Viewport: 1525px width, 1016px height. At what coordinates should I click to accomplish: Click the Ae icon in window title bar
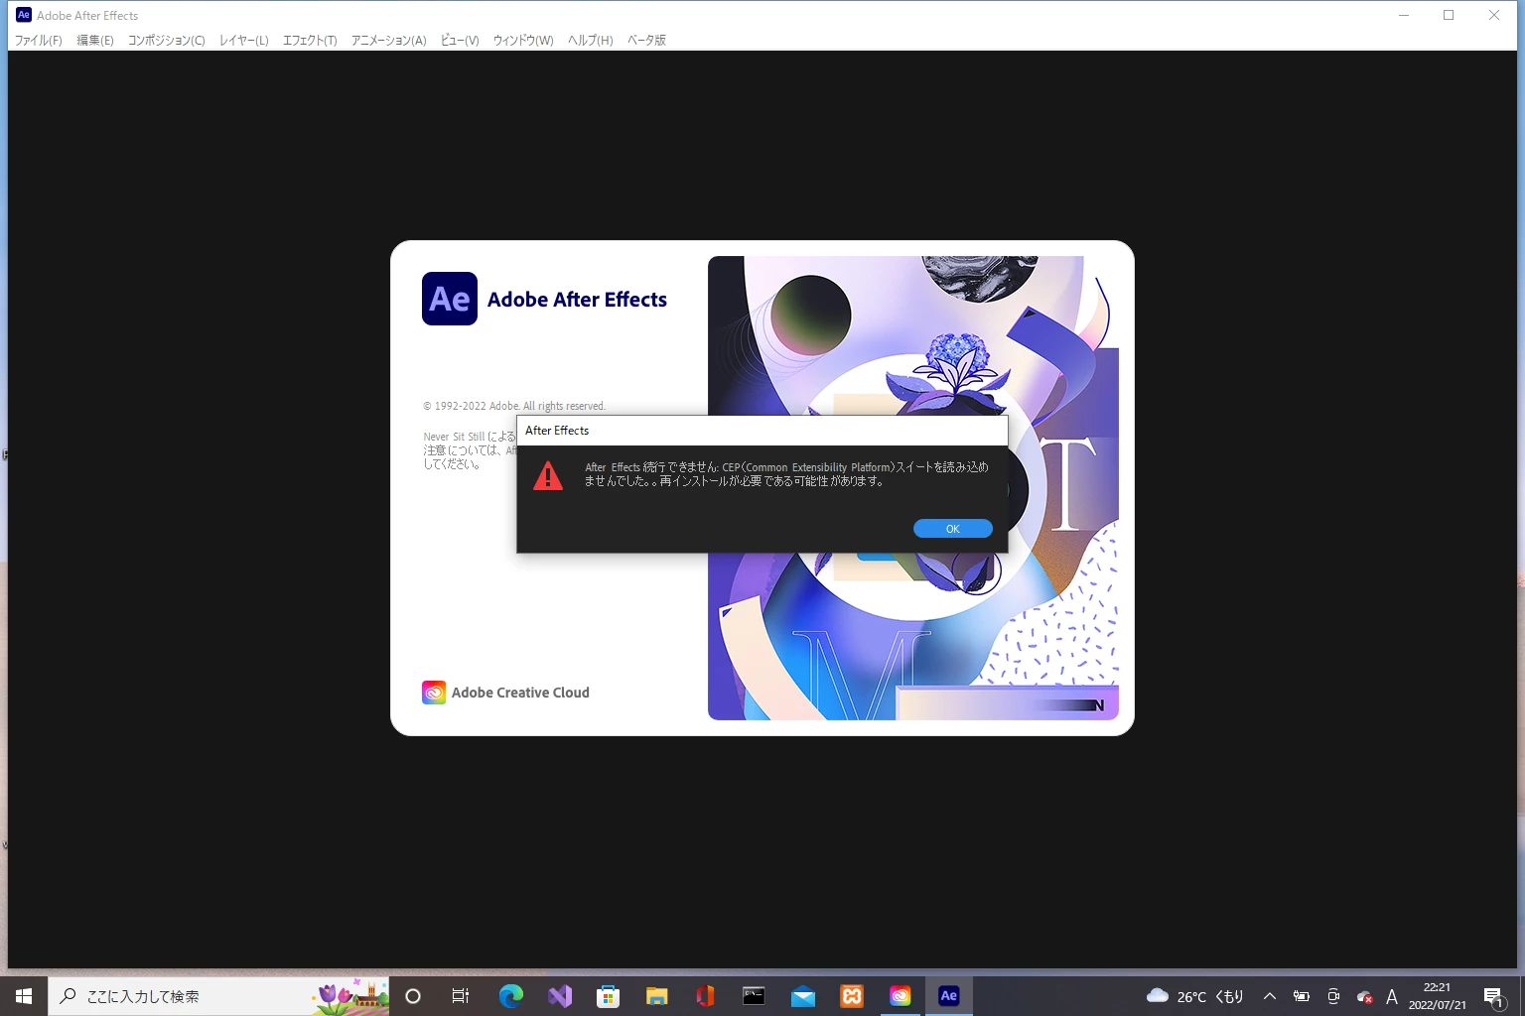(x=24, y=15)
